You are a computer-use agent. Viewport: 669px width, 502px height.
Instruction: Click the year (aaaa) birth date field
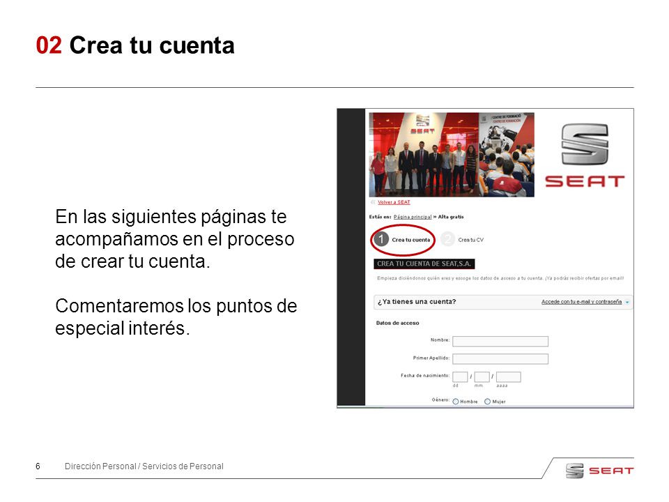[x=508, y=377]
